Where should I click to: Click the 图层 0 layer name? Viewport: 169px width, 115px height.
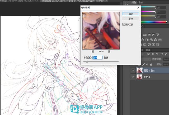click(147, 77)
